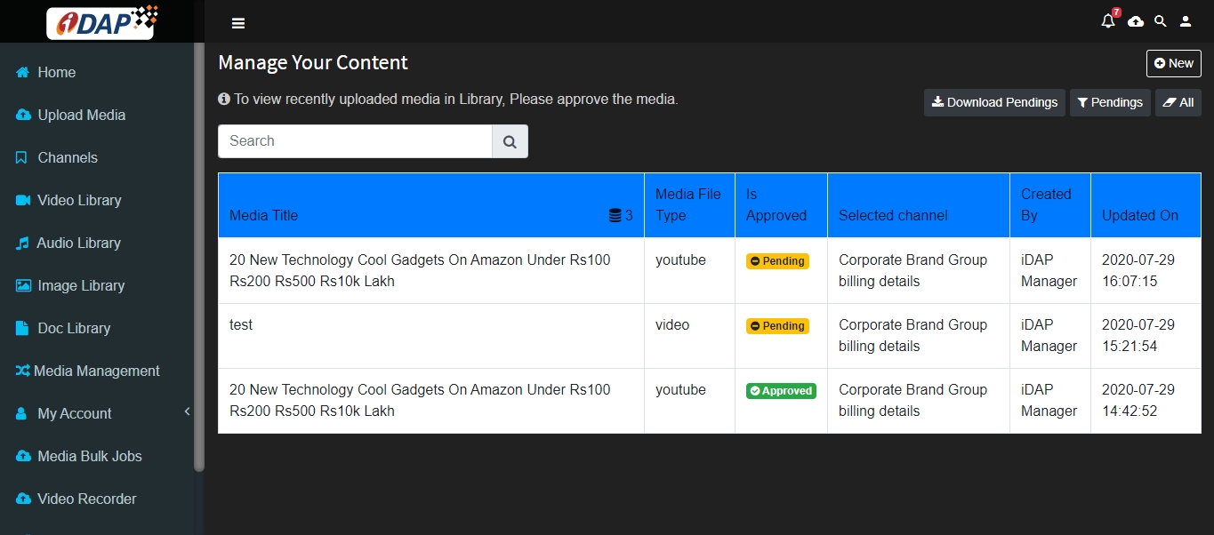This screenshot has height=535, width=1214.
Task: Click the green Approved status badge
Action: click(x=781, y=391)
